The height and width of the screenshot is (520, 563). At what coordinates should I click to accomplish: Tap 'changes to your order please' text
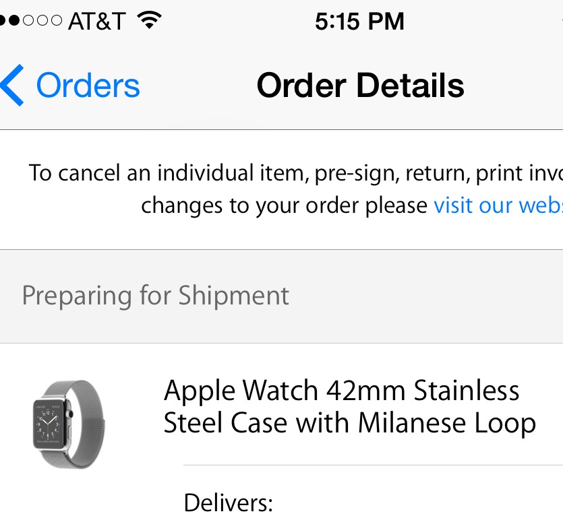pyautogui.click(x=284, y=206)
